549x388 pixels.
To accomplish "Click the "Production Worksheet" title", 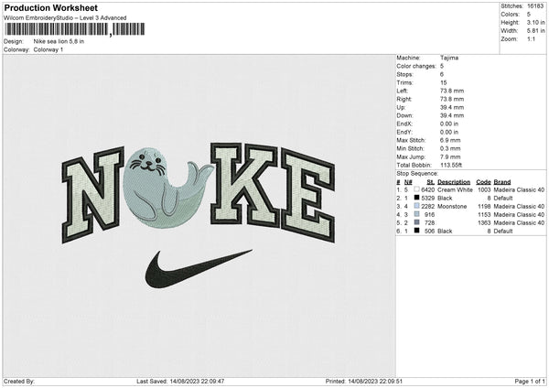I will coord(51,7).
